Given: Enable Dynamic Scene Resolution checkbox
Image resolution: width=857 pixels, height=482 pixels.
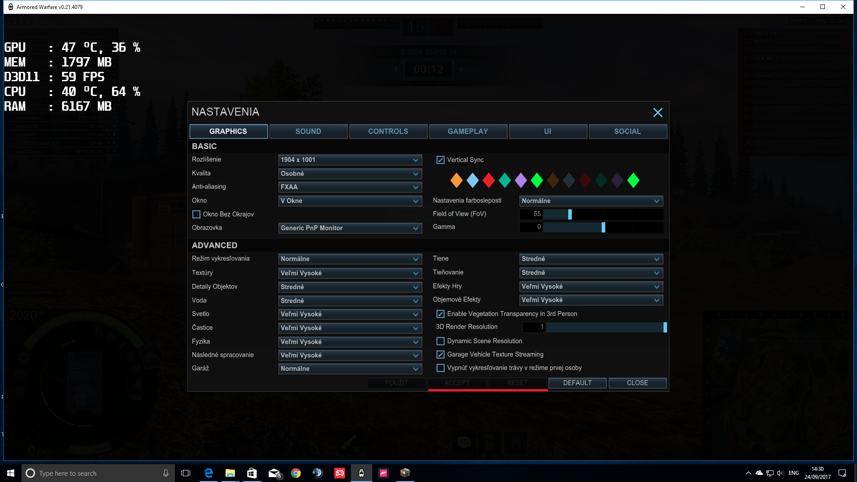Looking at the screenshot, I should 440,341.
